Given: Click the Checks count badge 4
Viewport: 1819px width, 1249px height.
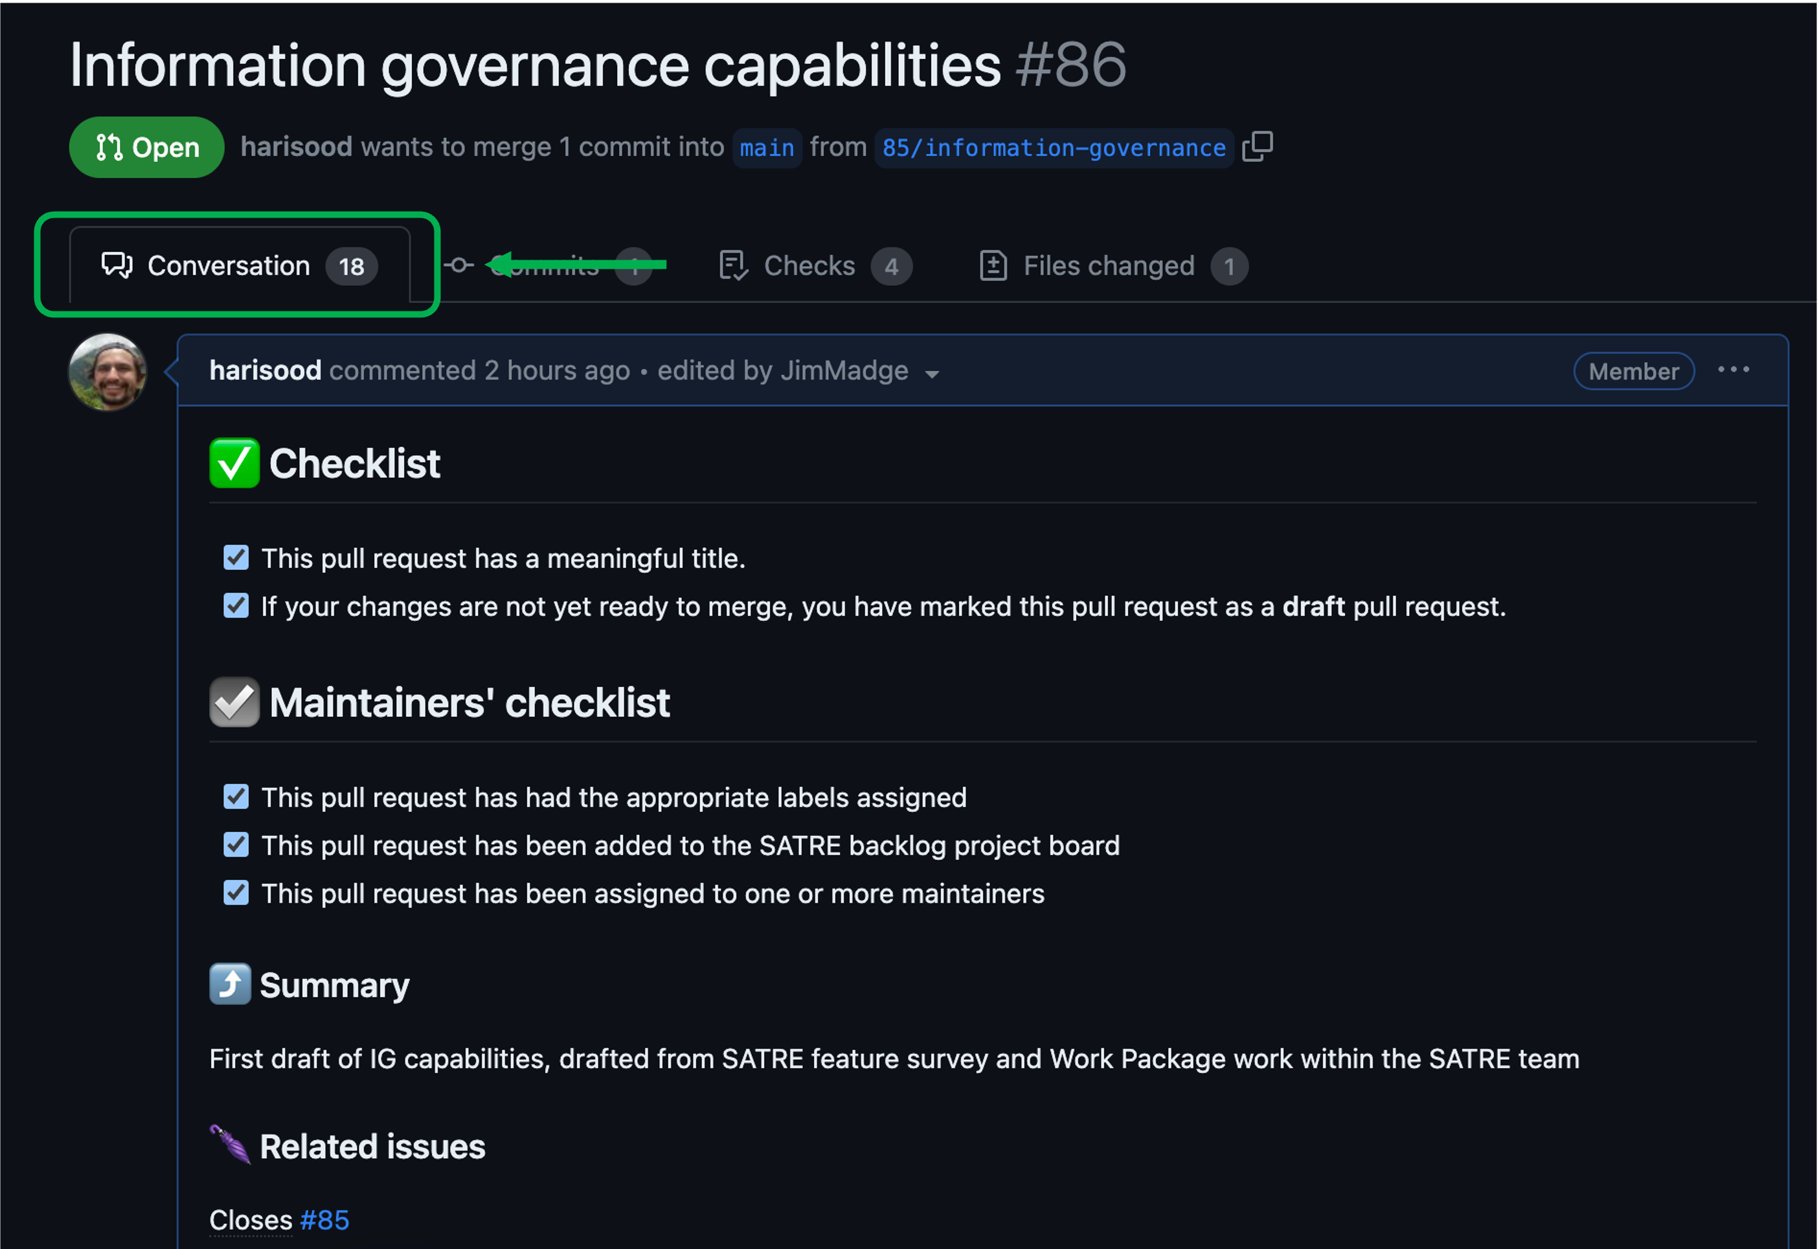Looking at the screenshot, I should point(892,267).
